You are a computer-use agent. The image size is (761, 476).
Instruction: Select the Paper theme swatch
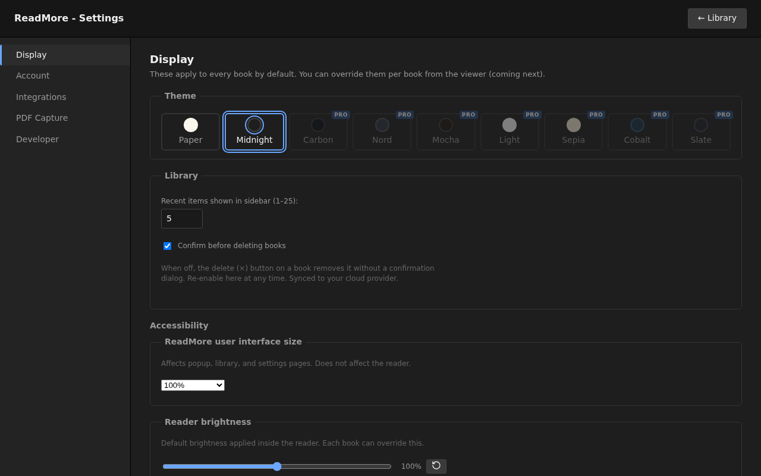click(190, 132)
